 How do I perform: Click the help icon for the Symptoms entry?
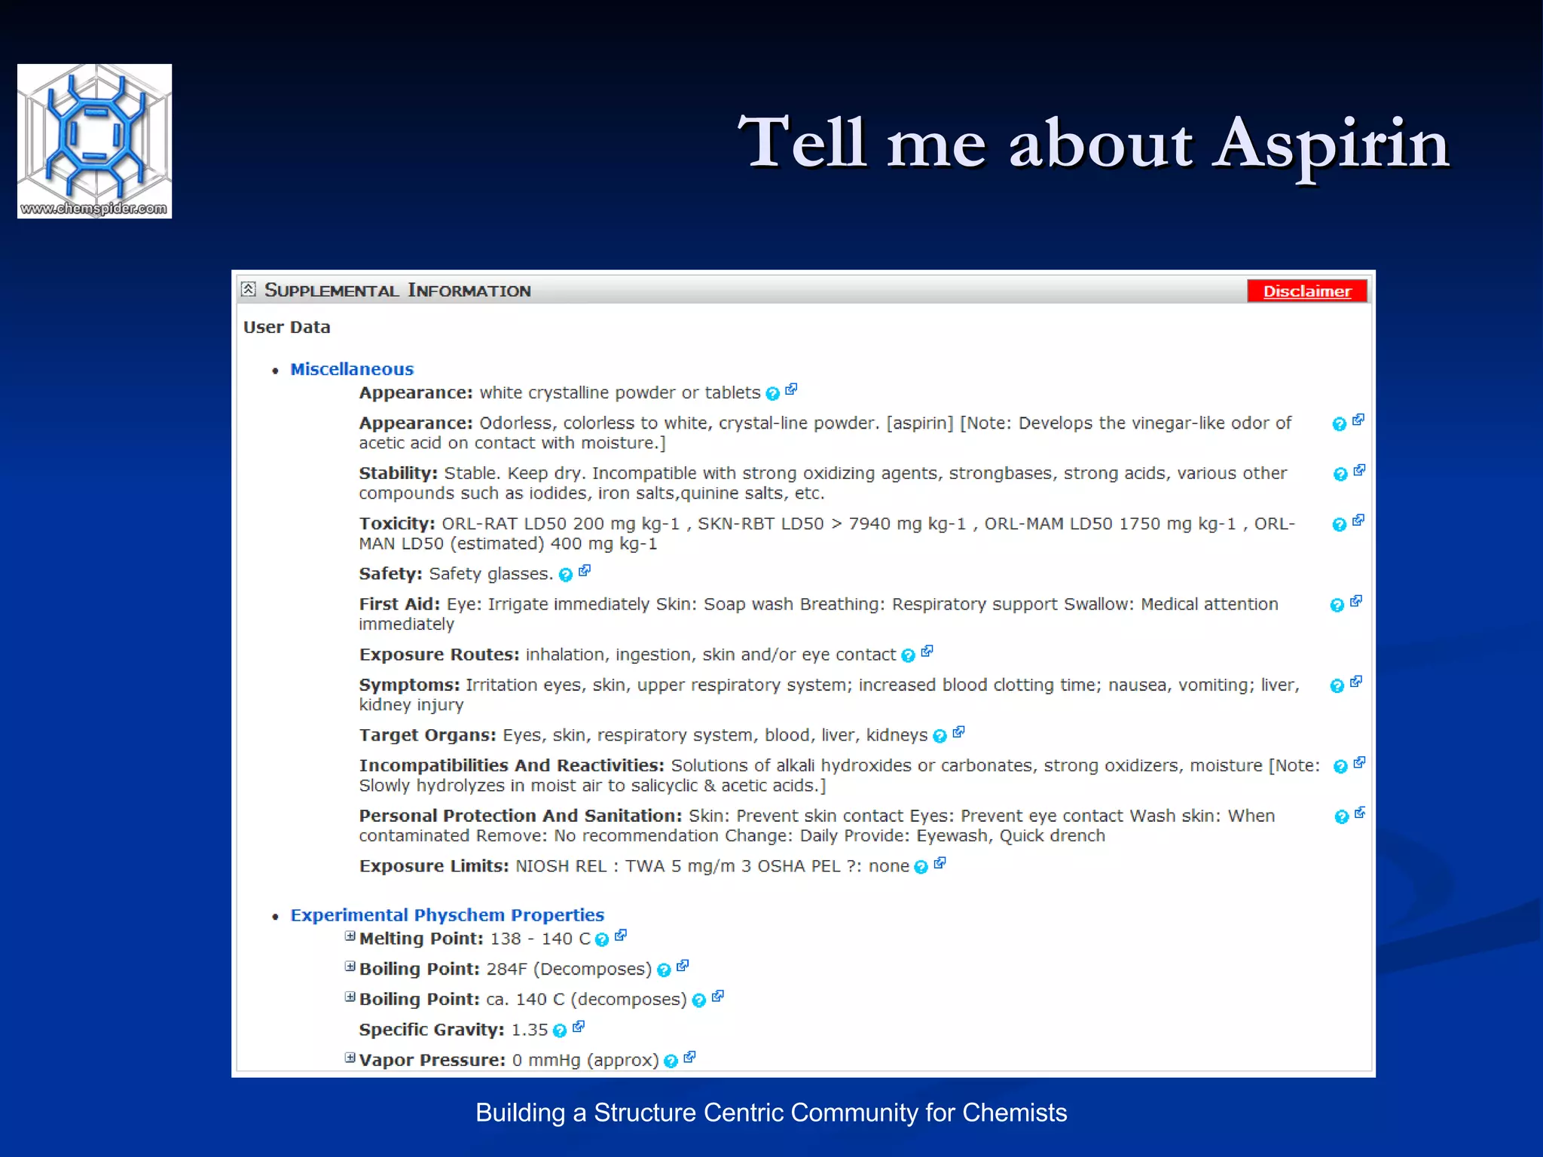(x=1337, y=686)
